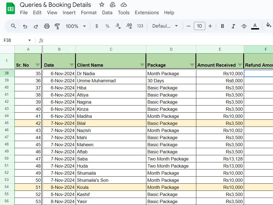273x205 pixels.
Task: Open the Amount Received column filter
Action: [x=240, y=65]
